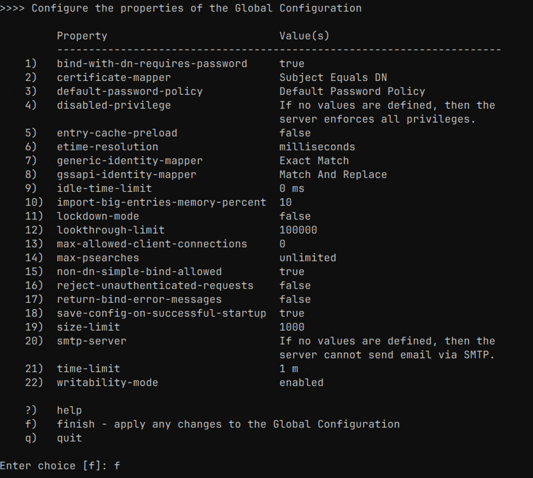The height and width of the screenshot is (478, 533).
Task: Select the max-psearches property
Action: (x=98, y=258)
